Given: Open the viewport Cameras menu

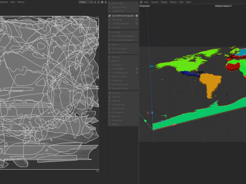Looking at the screenshot, I should tap(154, 2).
